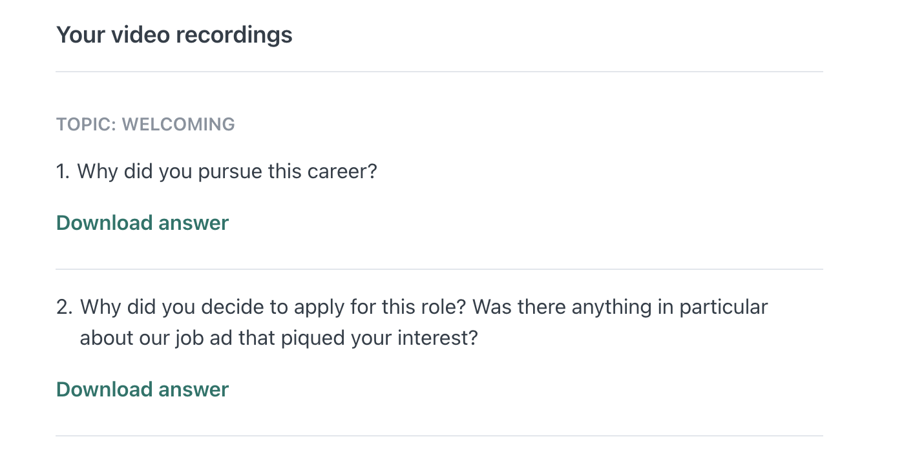This screenshot has height=461, width=915.
Task: Click the '1.' list number
Action: coord(63,172)
